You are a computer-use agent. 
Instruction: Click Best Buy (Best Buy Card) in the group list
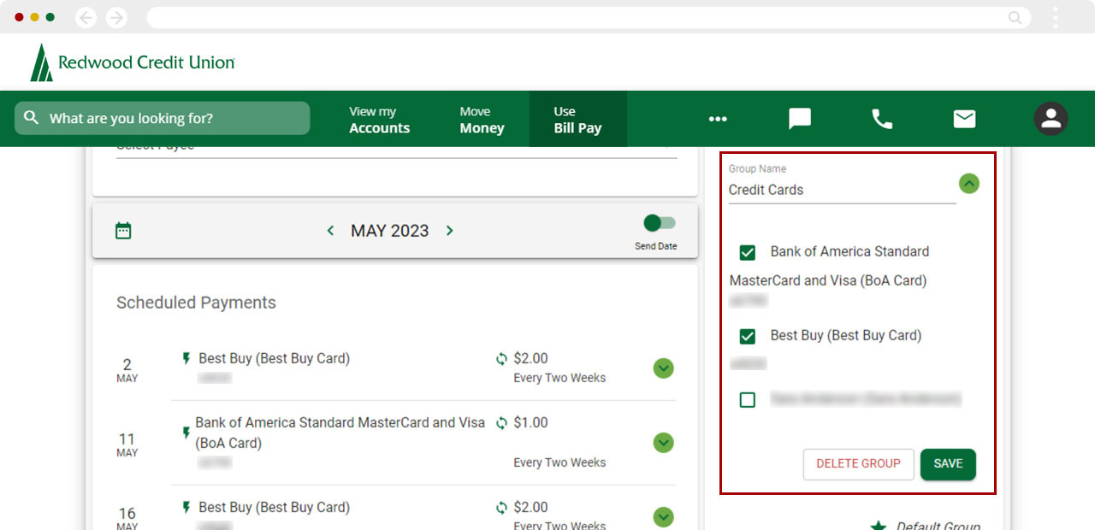pos(845,335)
